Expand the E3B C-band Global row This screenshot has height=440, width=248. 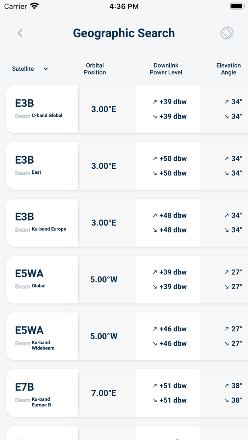click(x=42, y=109)
